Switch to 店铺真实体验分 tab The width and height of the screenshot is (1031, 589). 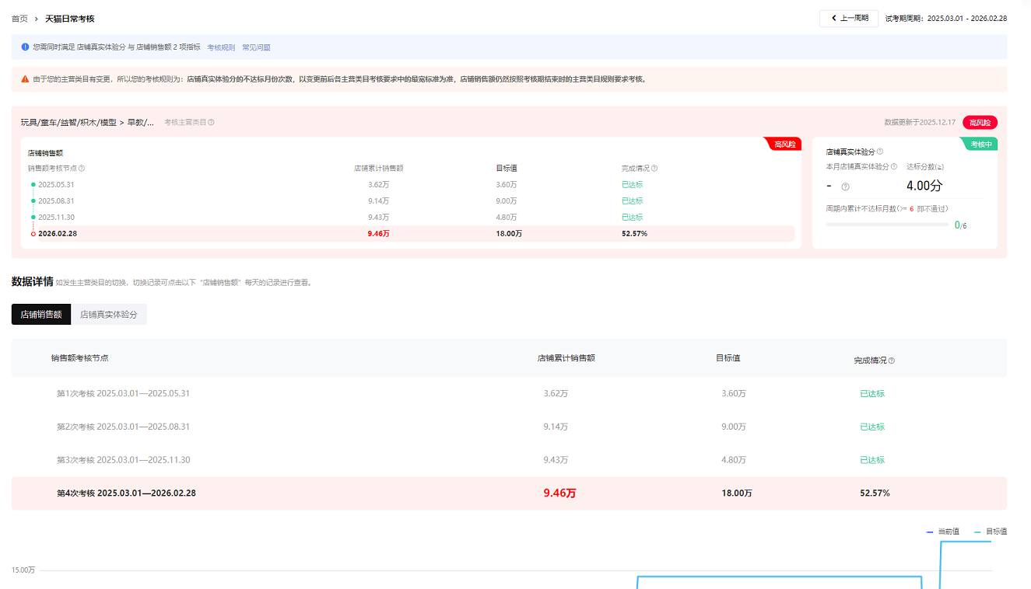click(109, 315)
